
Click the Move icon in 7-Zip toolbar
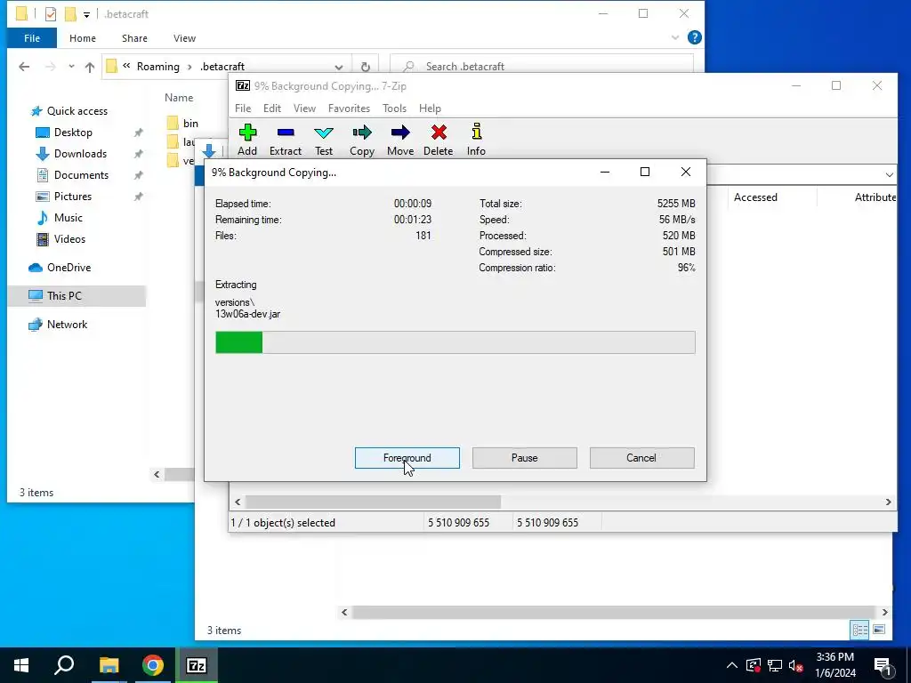coord(400,140)
